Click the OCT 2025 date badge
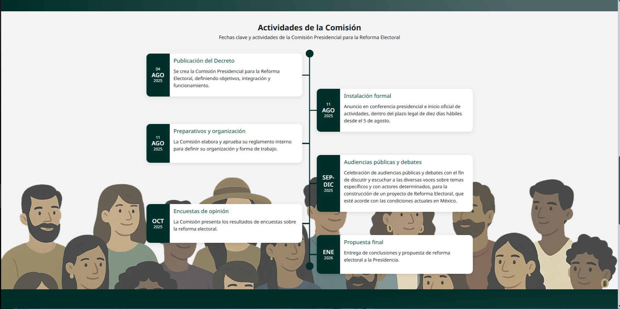The width and height of the screenshot is (620, 309). 158,223
